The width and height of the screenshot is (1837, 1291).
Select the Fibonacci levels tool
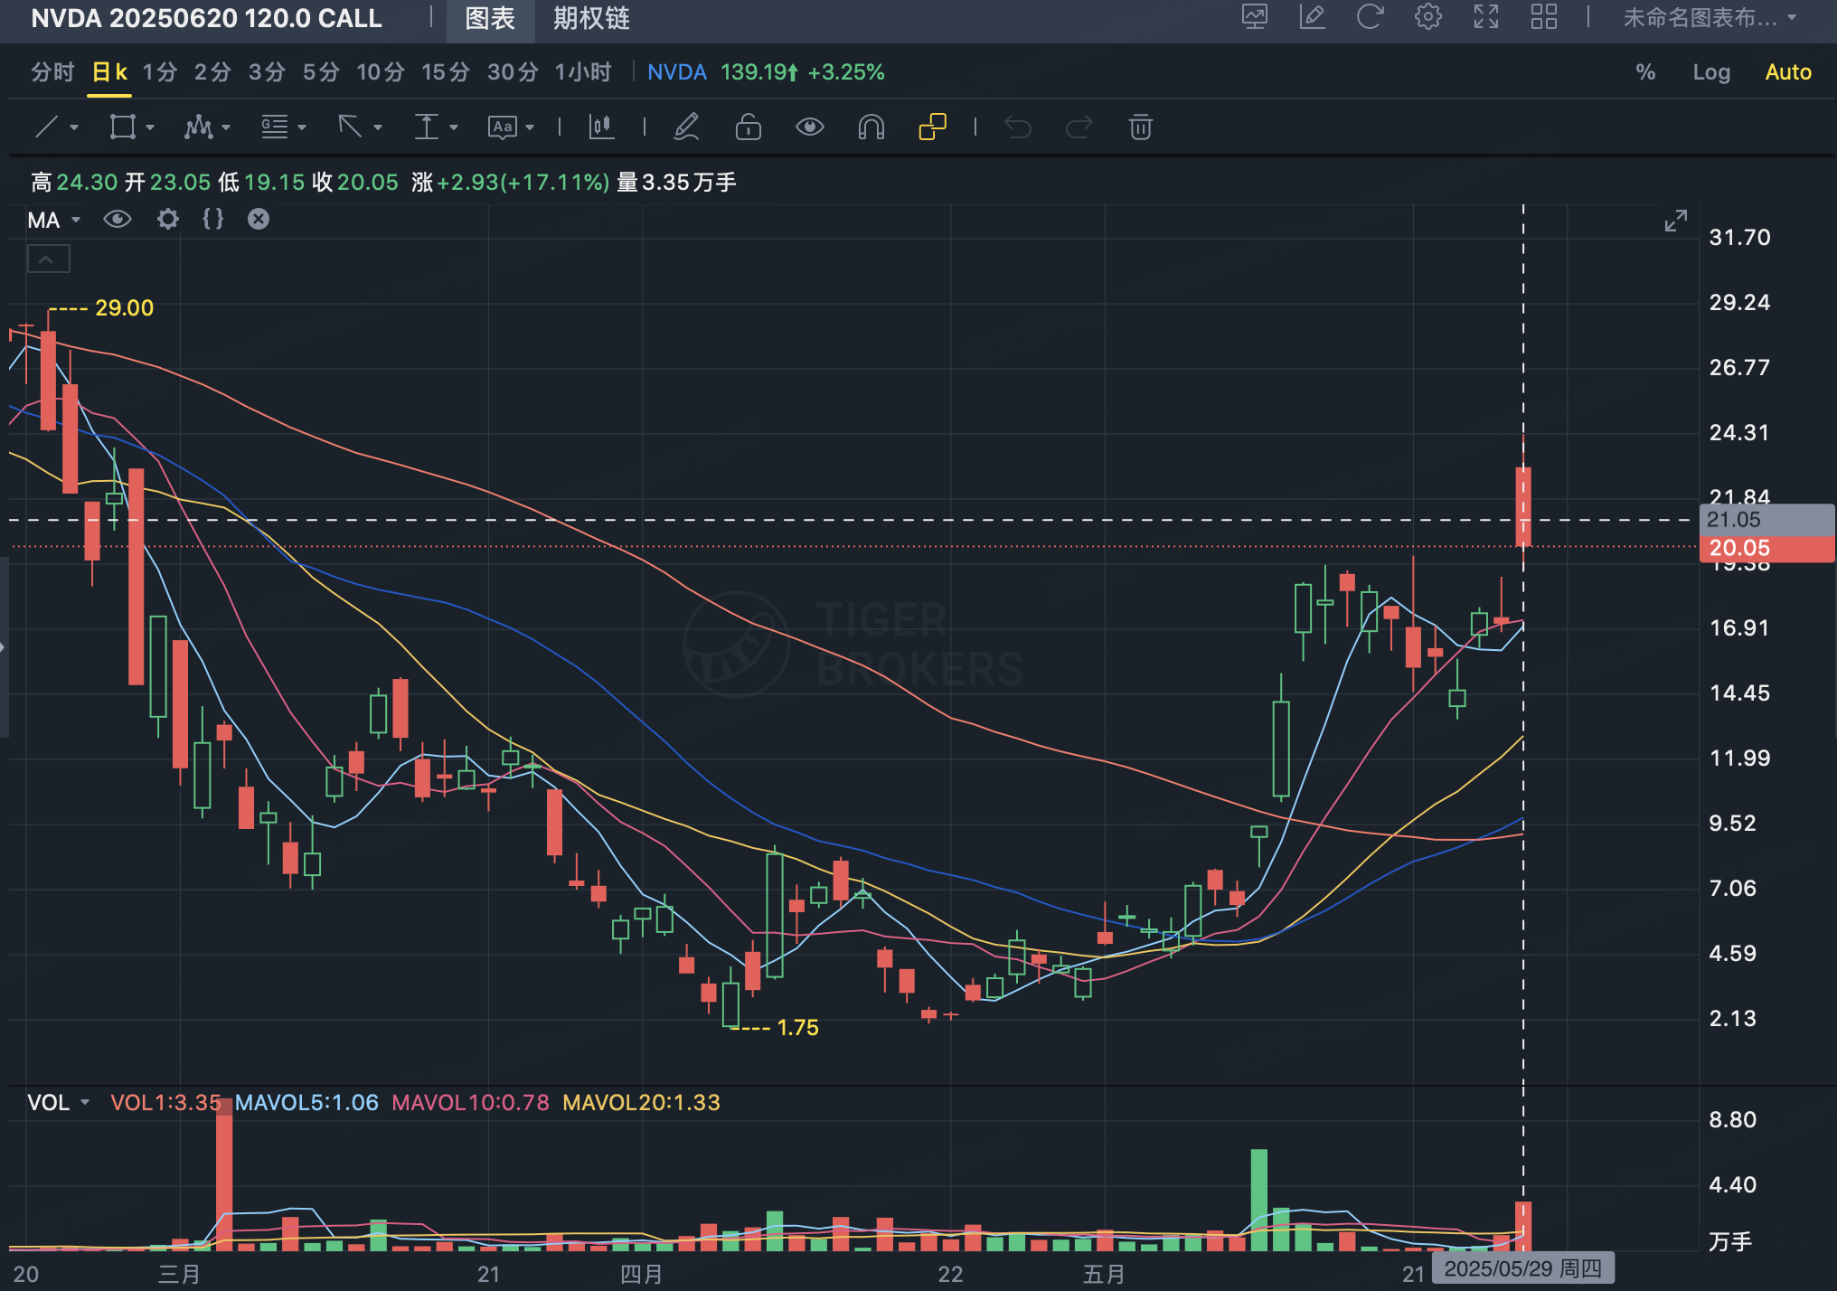(274, 127)
